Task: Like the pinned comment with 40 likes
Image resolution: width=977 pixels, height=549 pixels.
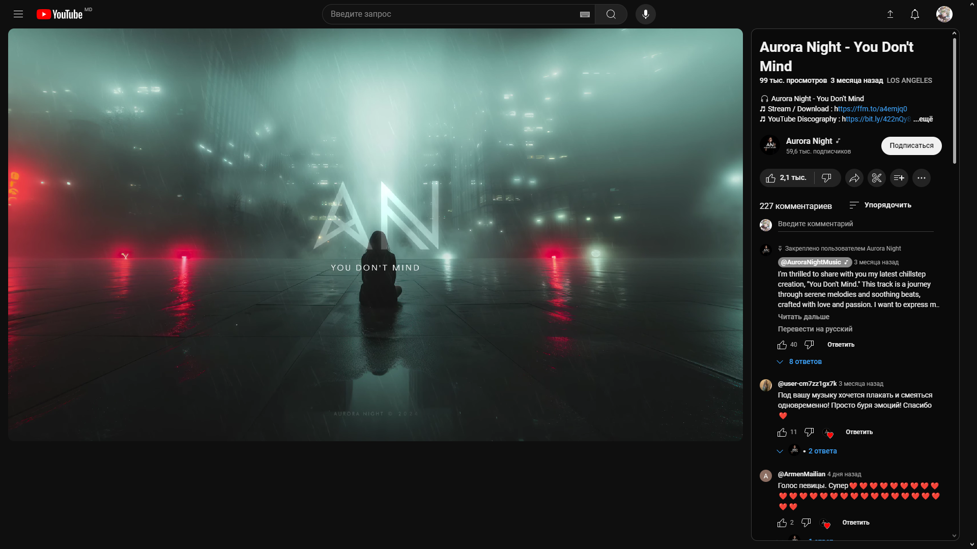Action: point(782,345)
